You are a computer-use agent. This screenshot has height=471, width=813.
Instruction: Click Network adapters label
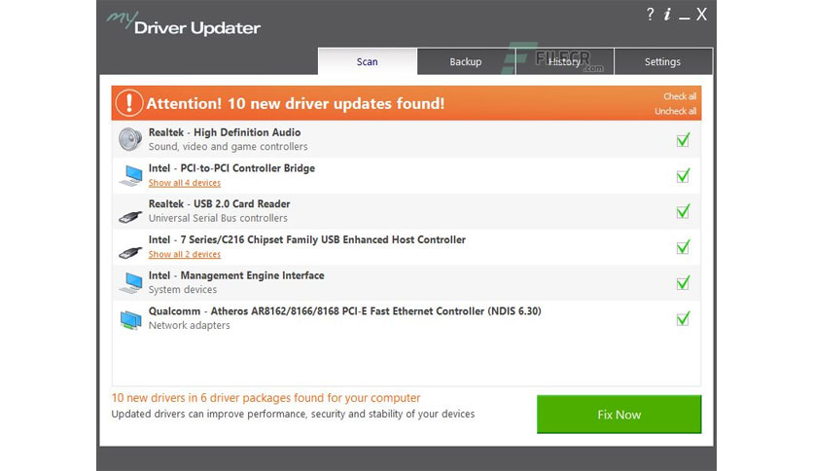pos(190,325)
